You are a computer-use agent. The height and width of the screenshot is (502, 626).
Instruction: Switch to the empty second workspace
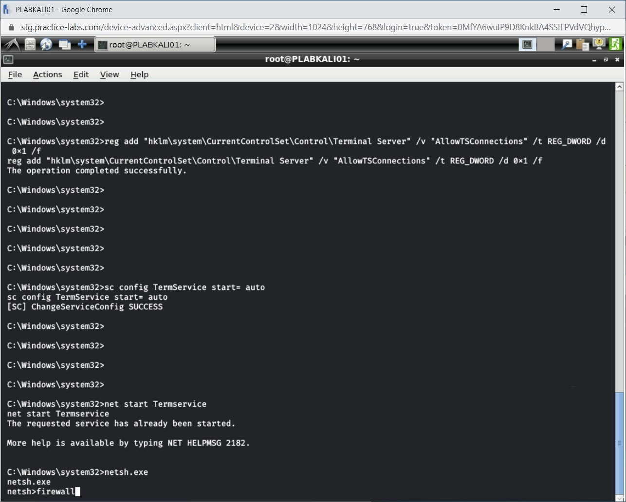(546, 45)
